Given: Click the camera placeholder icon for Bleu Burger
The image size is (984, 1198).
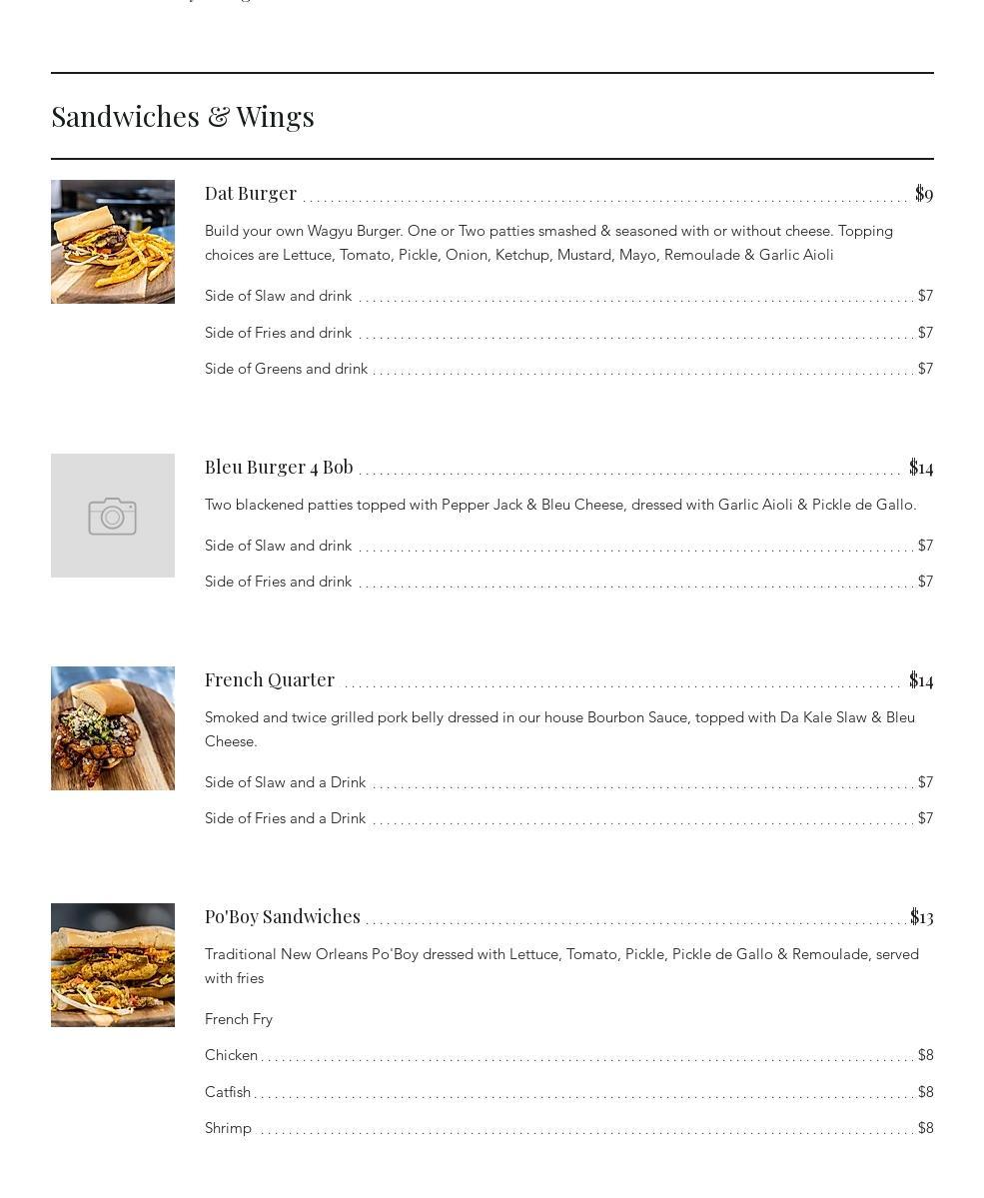Looking at the screenshot, I should [112, 516].
